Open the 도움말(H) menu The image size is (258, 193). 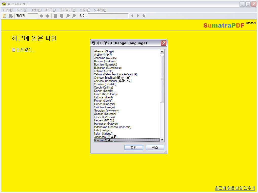tap(101, 10)
